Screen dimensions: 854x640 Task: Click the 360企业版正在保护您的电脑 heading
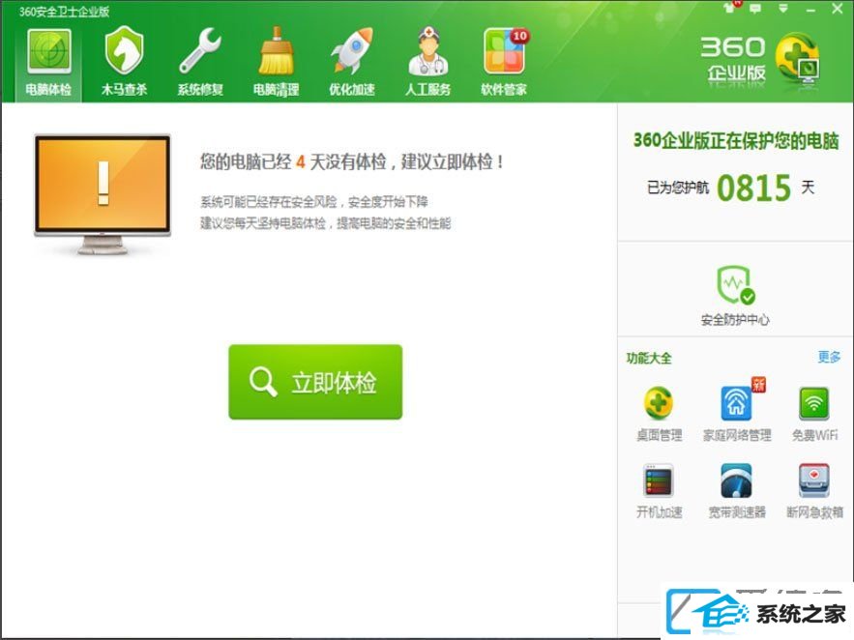736,141
